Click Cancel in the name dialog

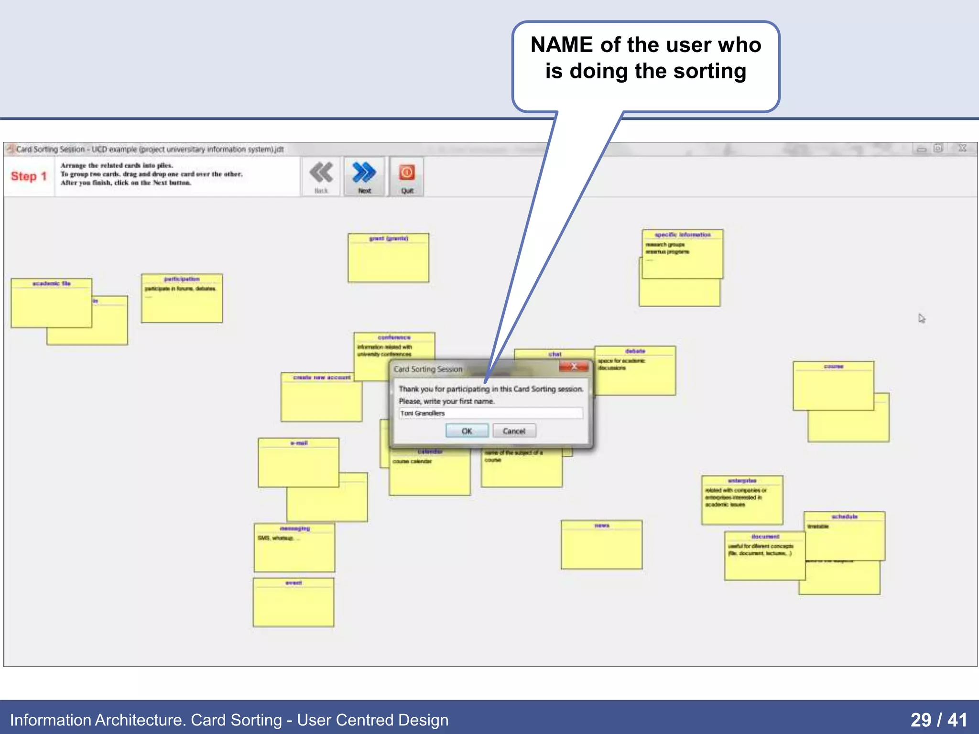click(514, 431)
